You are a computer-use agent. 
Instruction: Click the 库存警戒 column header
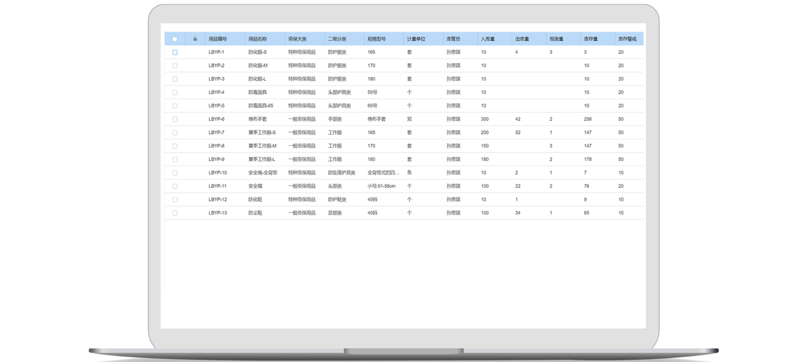coord(627,39)
